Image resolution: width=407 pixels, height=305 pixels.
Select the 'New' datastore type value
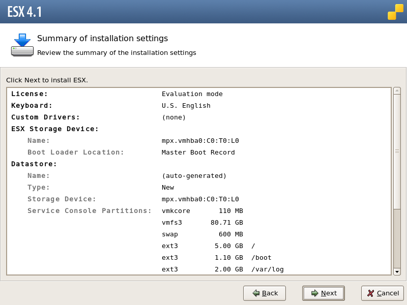click(168, 188)
